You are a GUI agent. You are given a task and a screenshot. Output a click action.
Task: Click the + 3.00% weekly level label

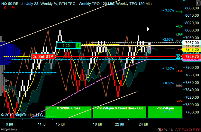tap(168, 11)
